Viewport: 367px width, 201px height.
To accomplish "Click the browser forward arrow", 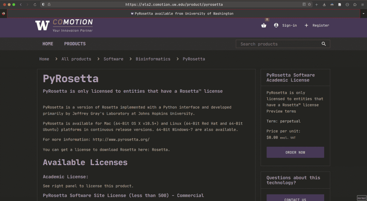I will coord(28,4).
